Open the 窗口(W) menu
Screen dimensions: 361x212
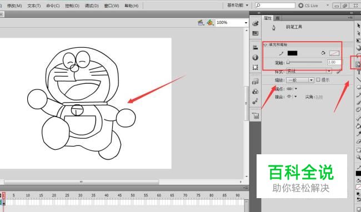pyautogui.click(x=112, y=6)
